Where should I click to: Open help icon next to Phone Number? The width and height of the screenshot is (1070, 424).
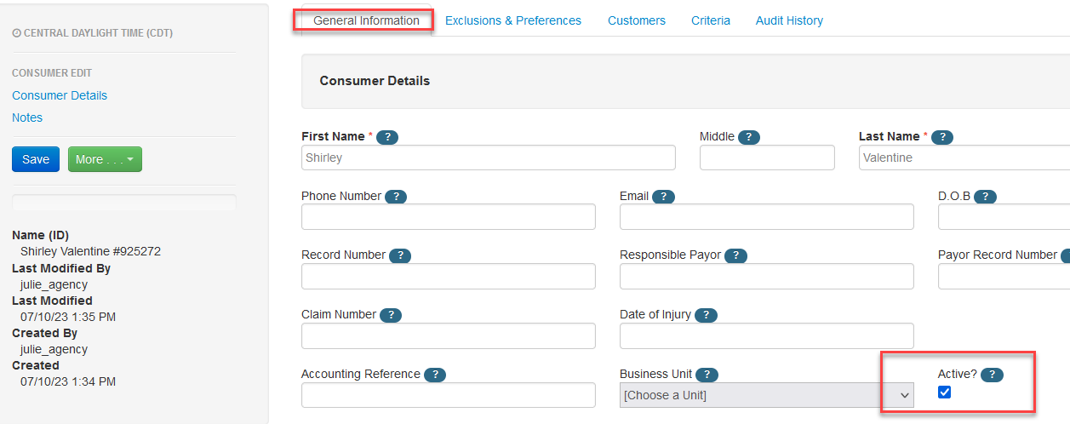pos(396,197)
